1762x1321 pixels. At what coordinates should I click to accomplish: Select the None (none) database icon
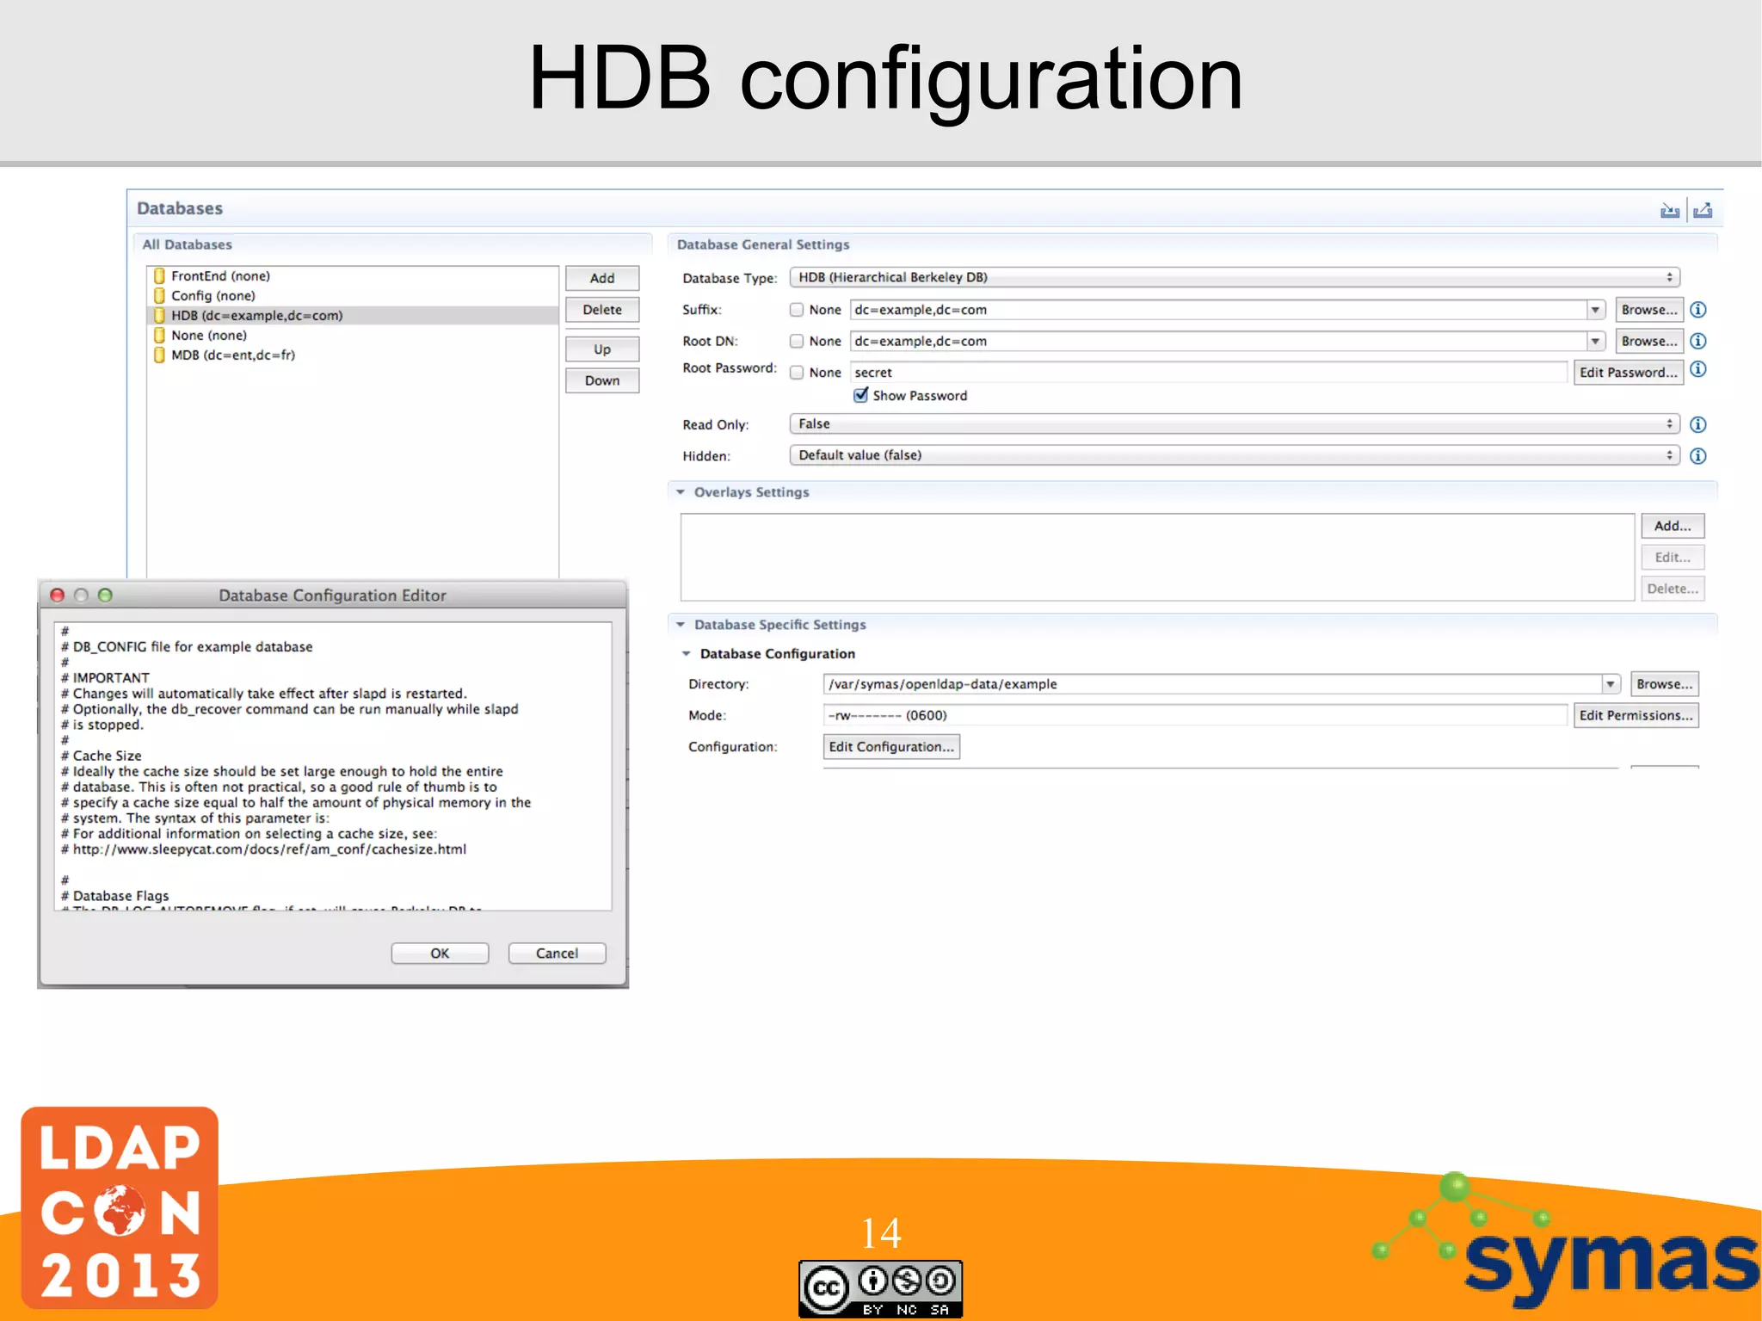(159, 335)
